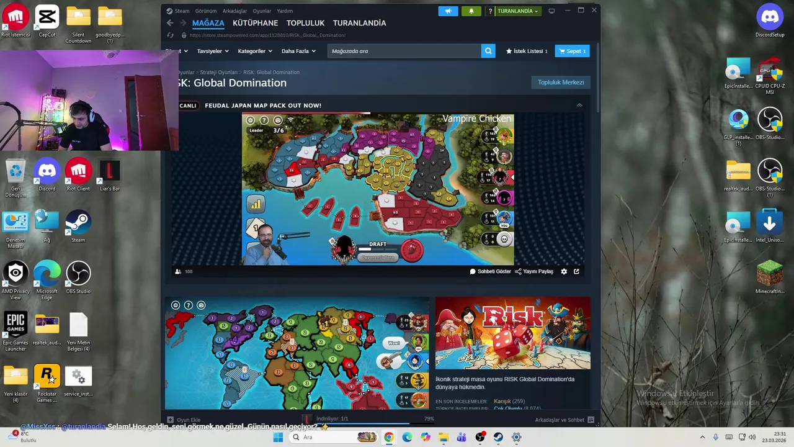Open CapCut desktop shortcut

pyautogui.click(x=47, y=22)
